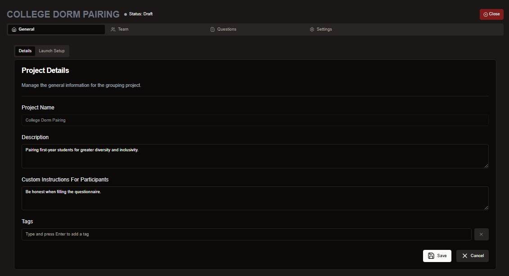Click the circled X icon on Close
509x276 pixels.
[x=486, y=14]
